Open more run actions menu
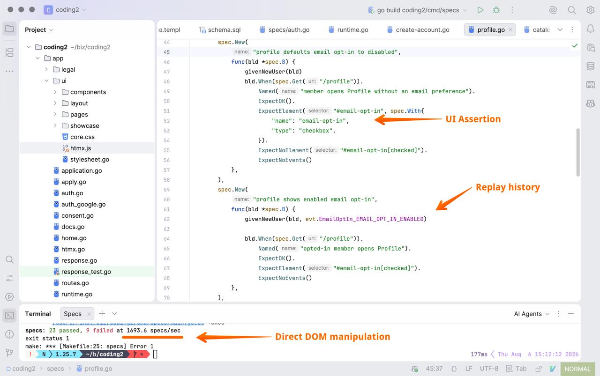600x376 pixels. click(x=512, y=10)
